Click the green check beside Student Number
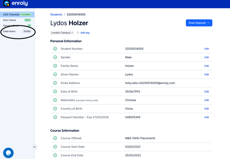Screen dimensions: 230x159 coord(55,49)
